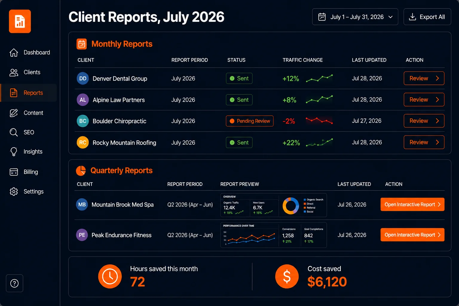The width and height of the screenshot is (459, 306).
Task: Click Boulder Chiropractic red traffic sparkline
Action: (319, 121)
